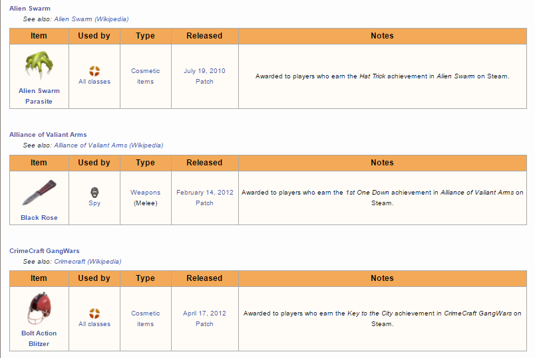Open the Alliance of Valiant Arms (Wikipedia) link
Viewport: 535px width, 358px height.
(x=108, y=145)
